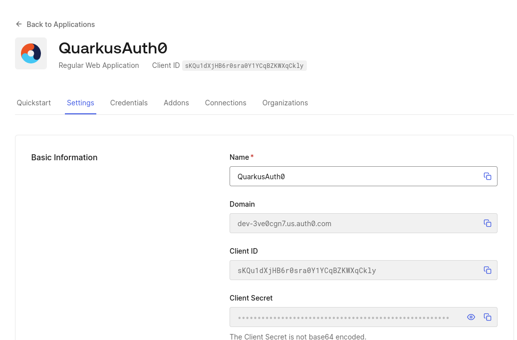Click the Basic Information heading
517x340 pixels.
(x=64, y=158)
